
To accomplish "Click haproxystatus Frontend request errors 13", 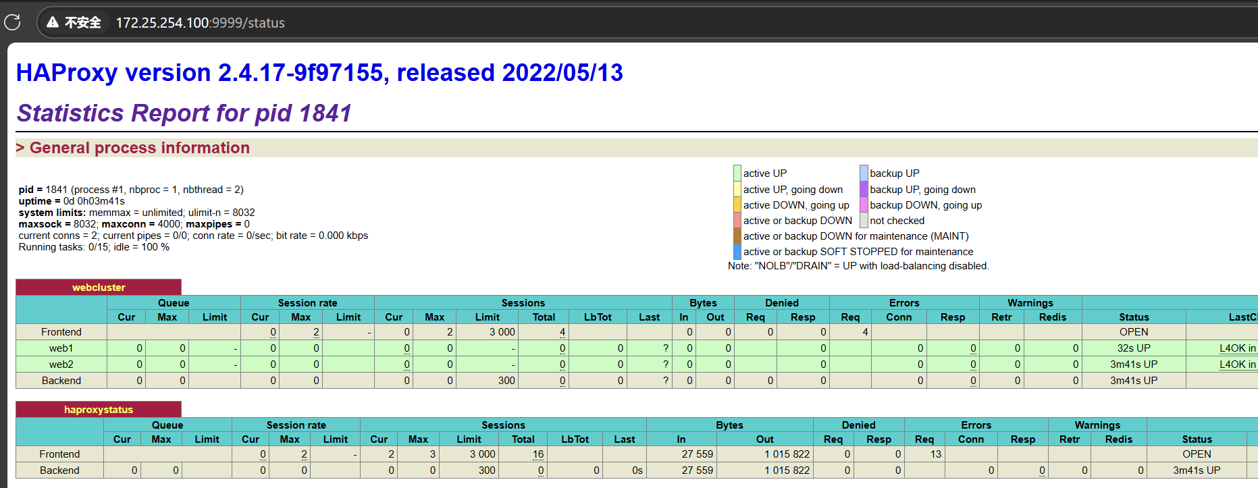I will (935, 454).
